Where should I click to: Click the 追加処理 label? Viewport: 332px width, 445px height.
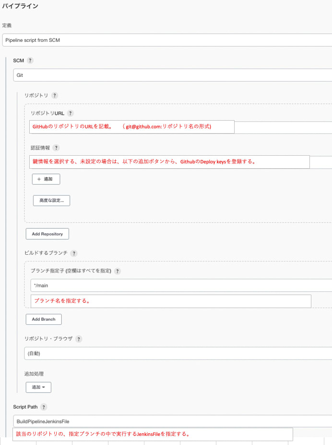point(34,374)
